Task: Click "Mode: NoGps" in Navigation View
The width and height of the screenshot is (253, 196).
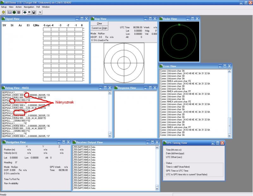Action: tap(11, 167)
